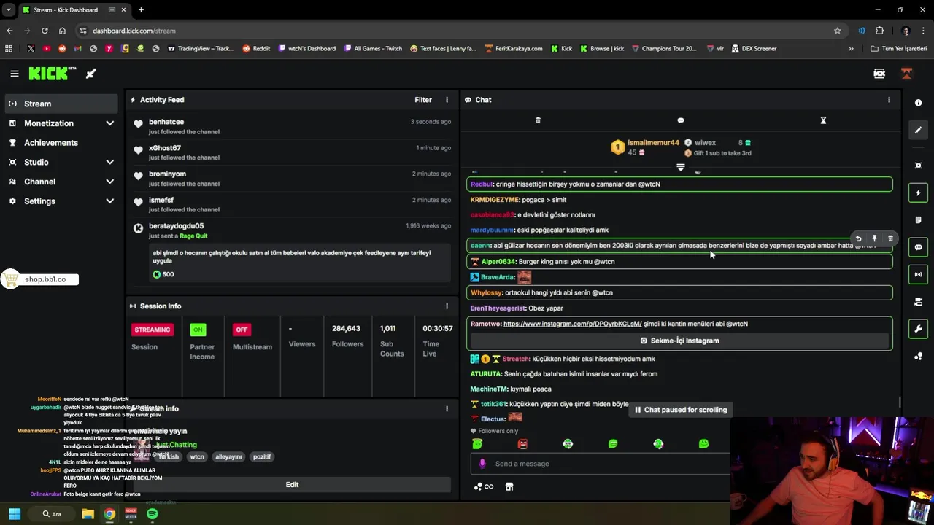
Task: Click the Chat paused for scrolling button
Action: click(x=681, y=410)
